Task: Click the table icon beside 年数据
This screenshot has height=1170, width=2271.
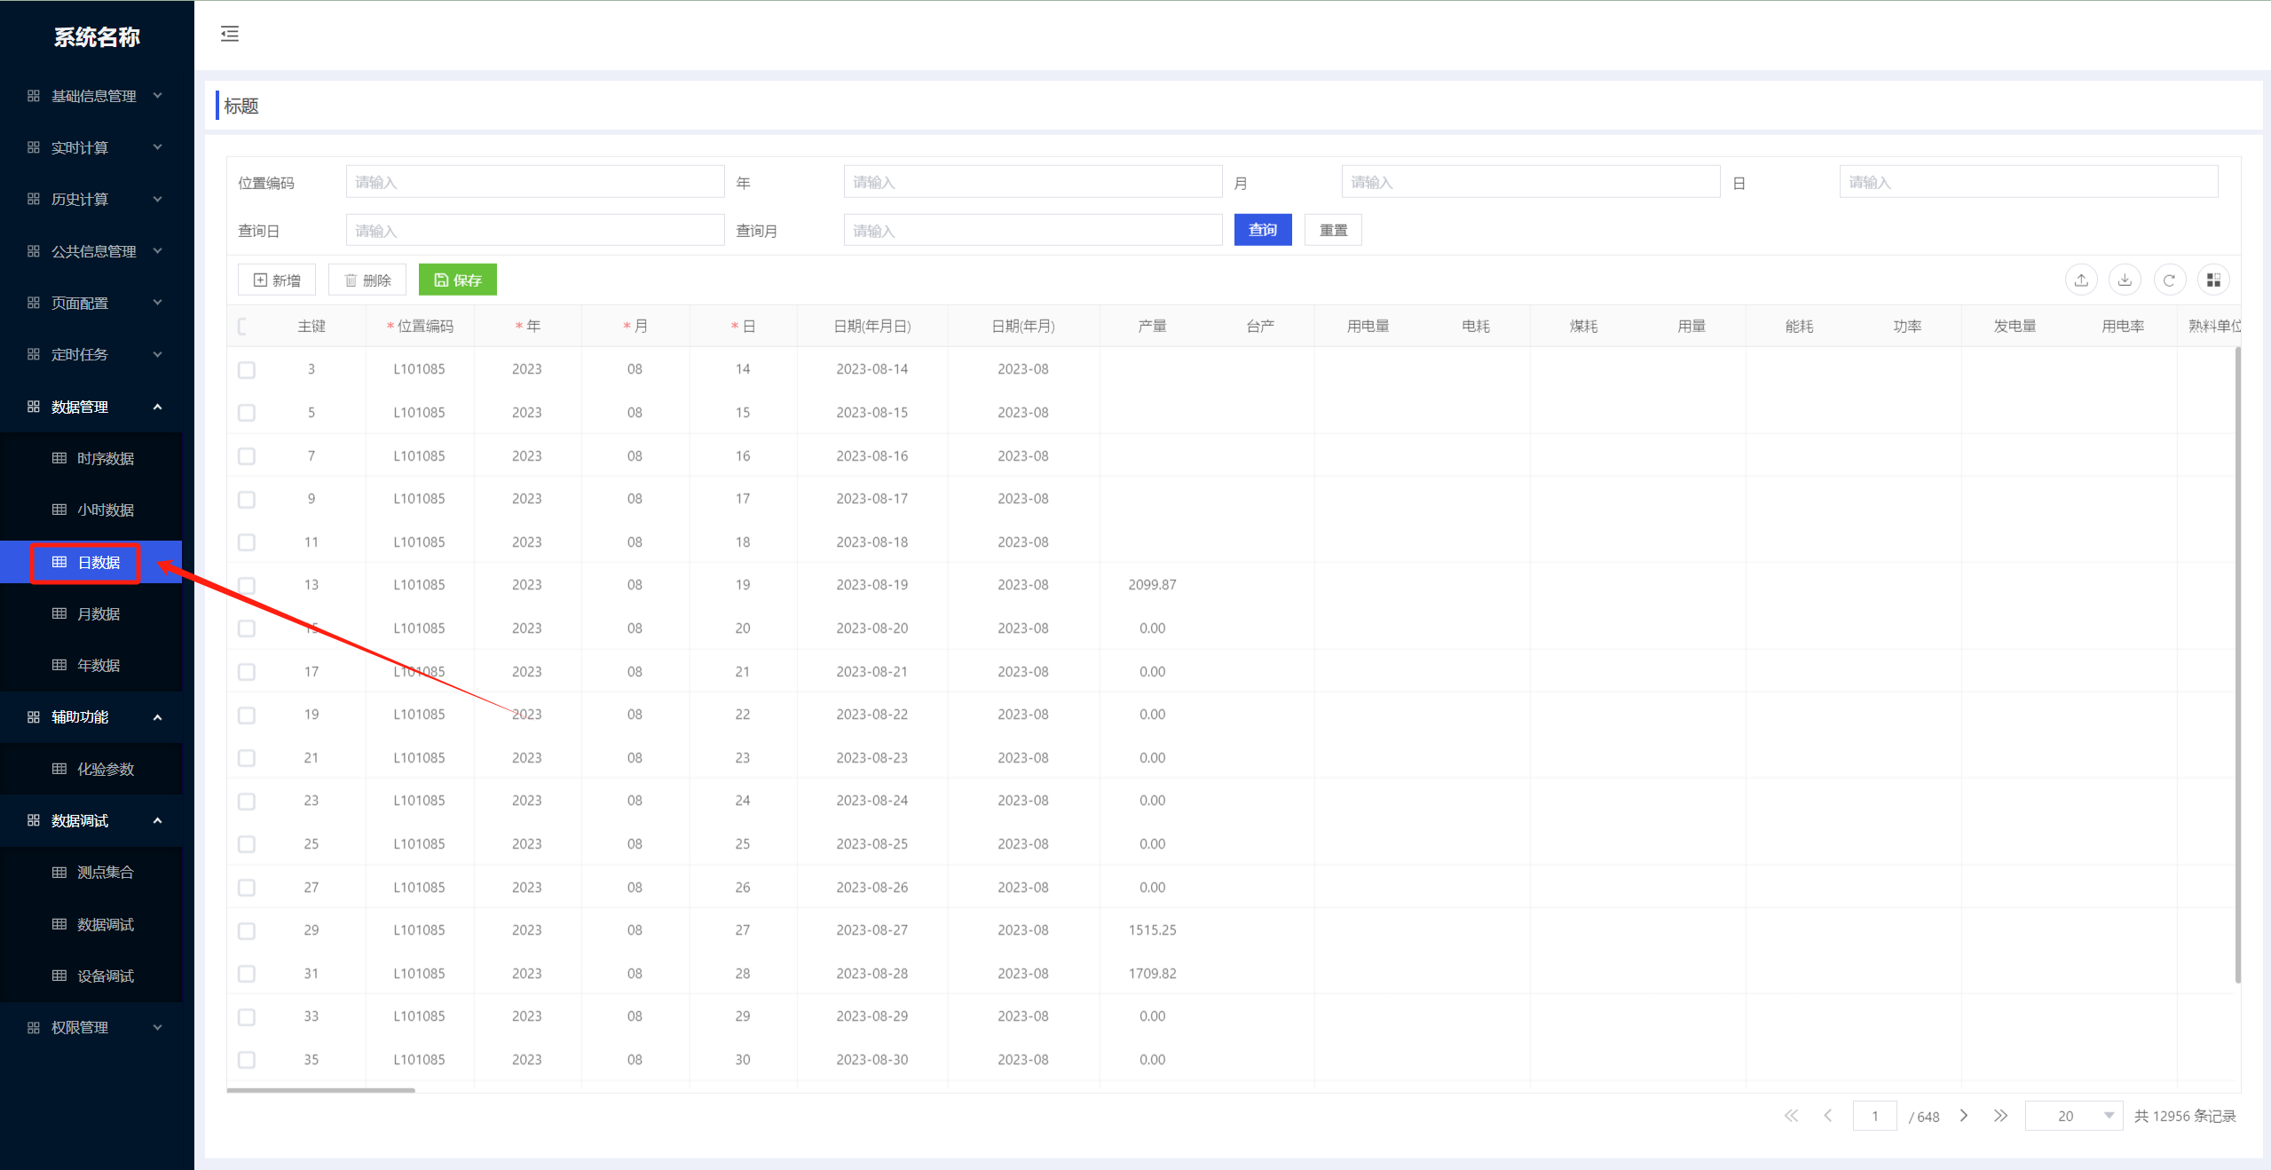Action: pyautogui.click(x=59, y=665)
